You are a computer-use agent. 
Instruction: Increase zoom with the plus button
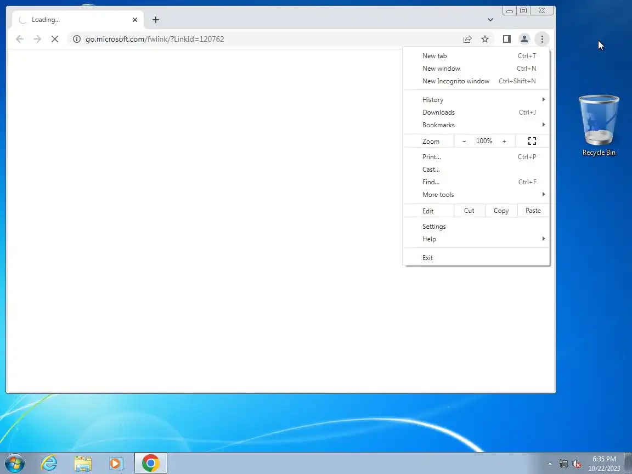pyautogui.click(x=504, y=141)
